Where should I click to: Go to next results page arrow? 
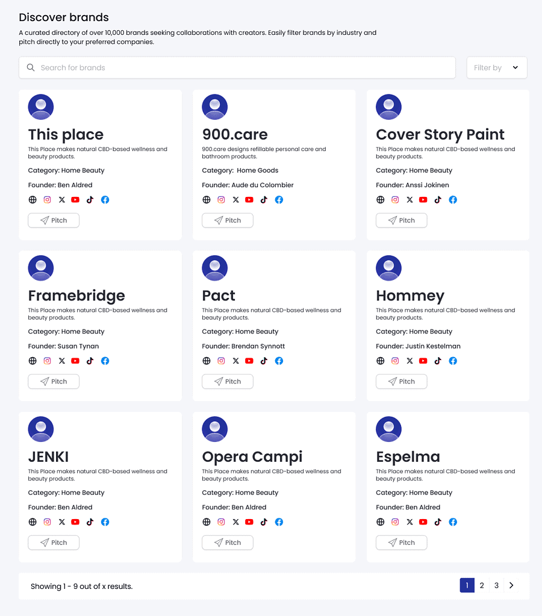pyautogui.click(x=511, y=585)
